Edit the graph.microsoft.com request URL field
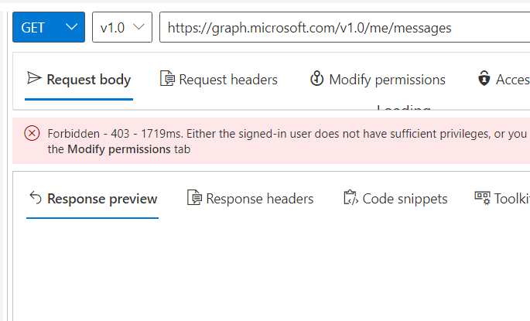Image resolution: width=530 pixels, height=321 pixels. pyautogui.click(x=345, y=27)
